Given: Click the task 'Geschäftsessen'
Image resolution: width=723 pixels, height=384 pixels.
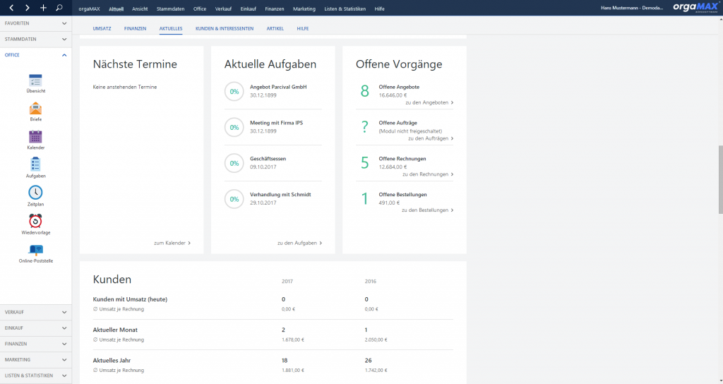Looking at the screenshot, I should click(268, 159).
